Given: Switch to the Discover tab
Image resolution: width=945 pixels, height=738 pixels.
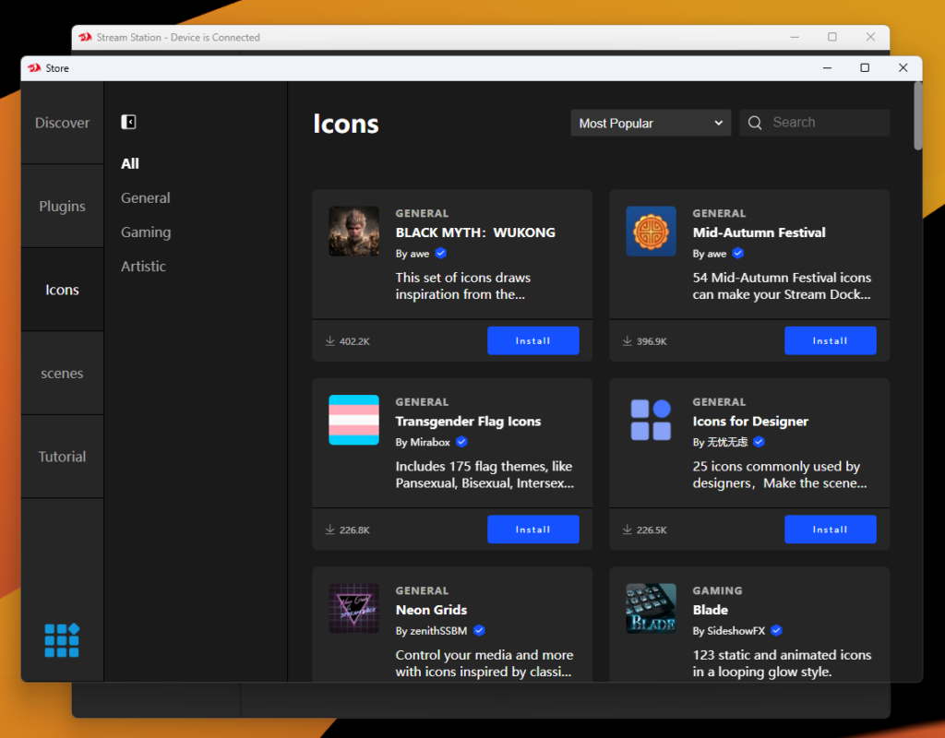Looking at the screenshot, I should 62,123.
